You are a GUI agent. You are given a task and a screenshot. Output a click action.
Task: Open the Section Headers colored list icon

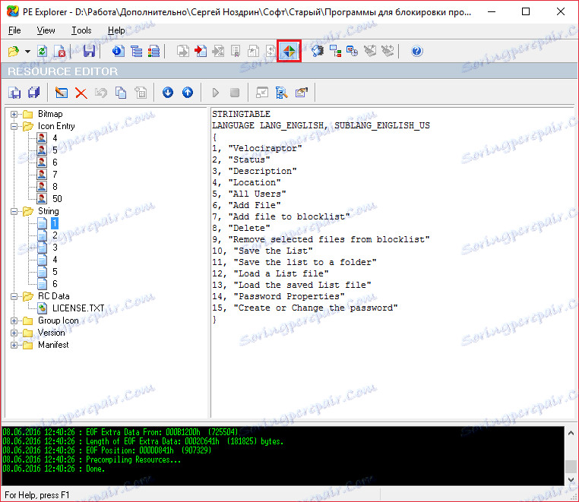[x=153, y=51]
